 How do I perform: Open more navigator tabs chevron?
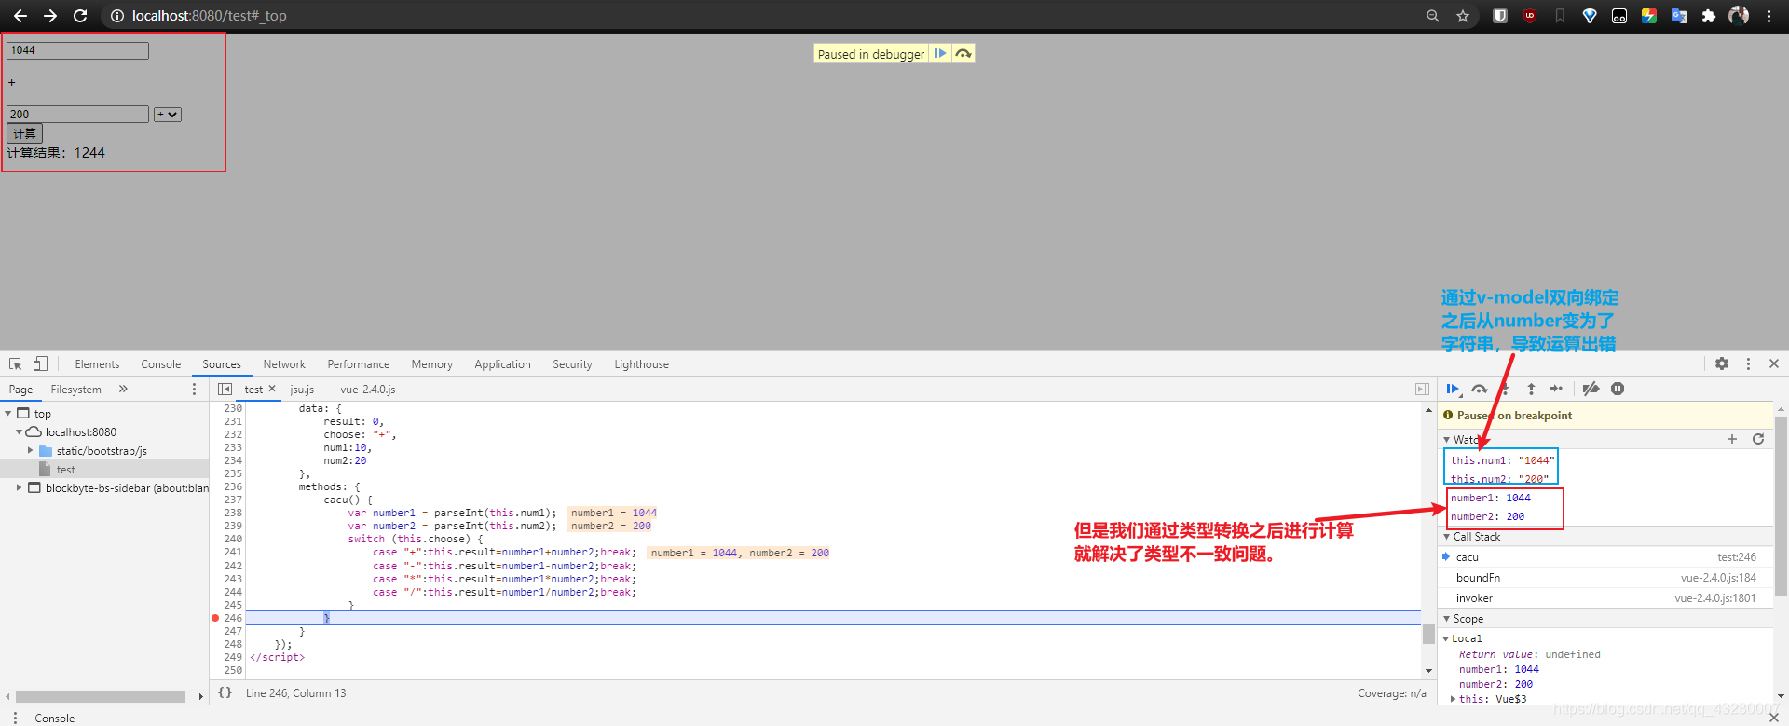tap(123, 389)
